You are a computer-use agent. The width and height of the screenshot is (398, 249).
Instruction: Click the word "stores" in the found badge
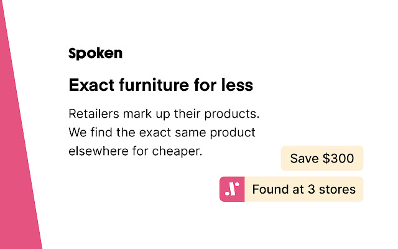337,189
